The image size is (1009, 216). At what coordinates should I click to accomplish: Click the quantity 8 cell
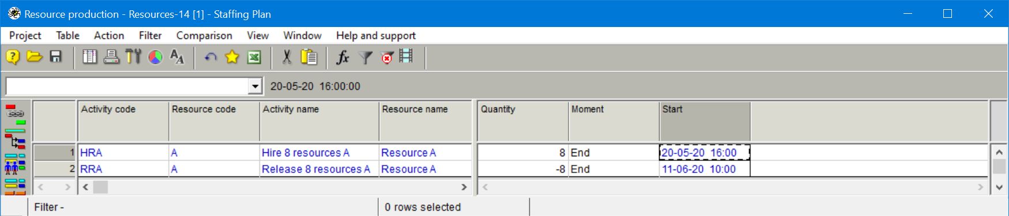tap(523, 153)
